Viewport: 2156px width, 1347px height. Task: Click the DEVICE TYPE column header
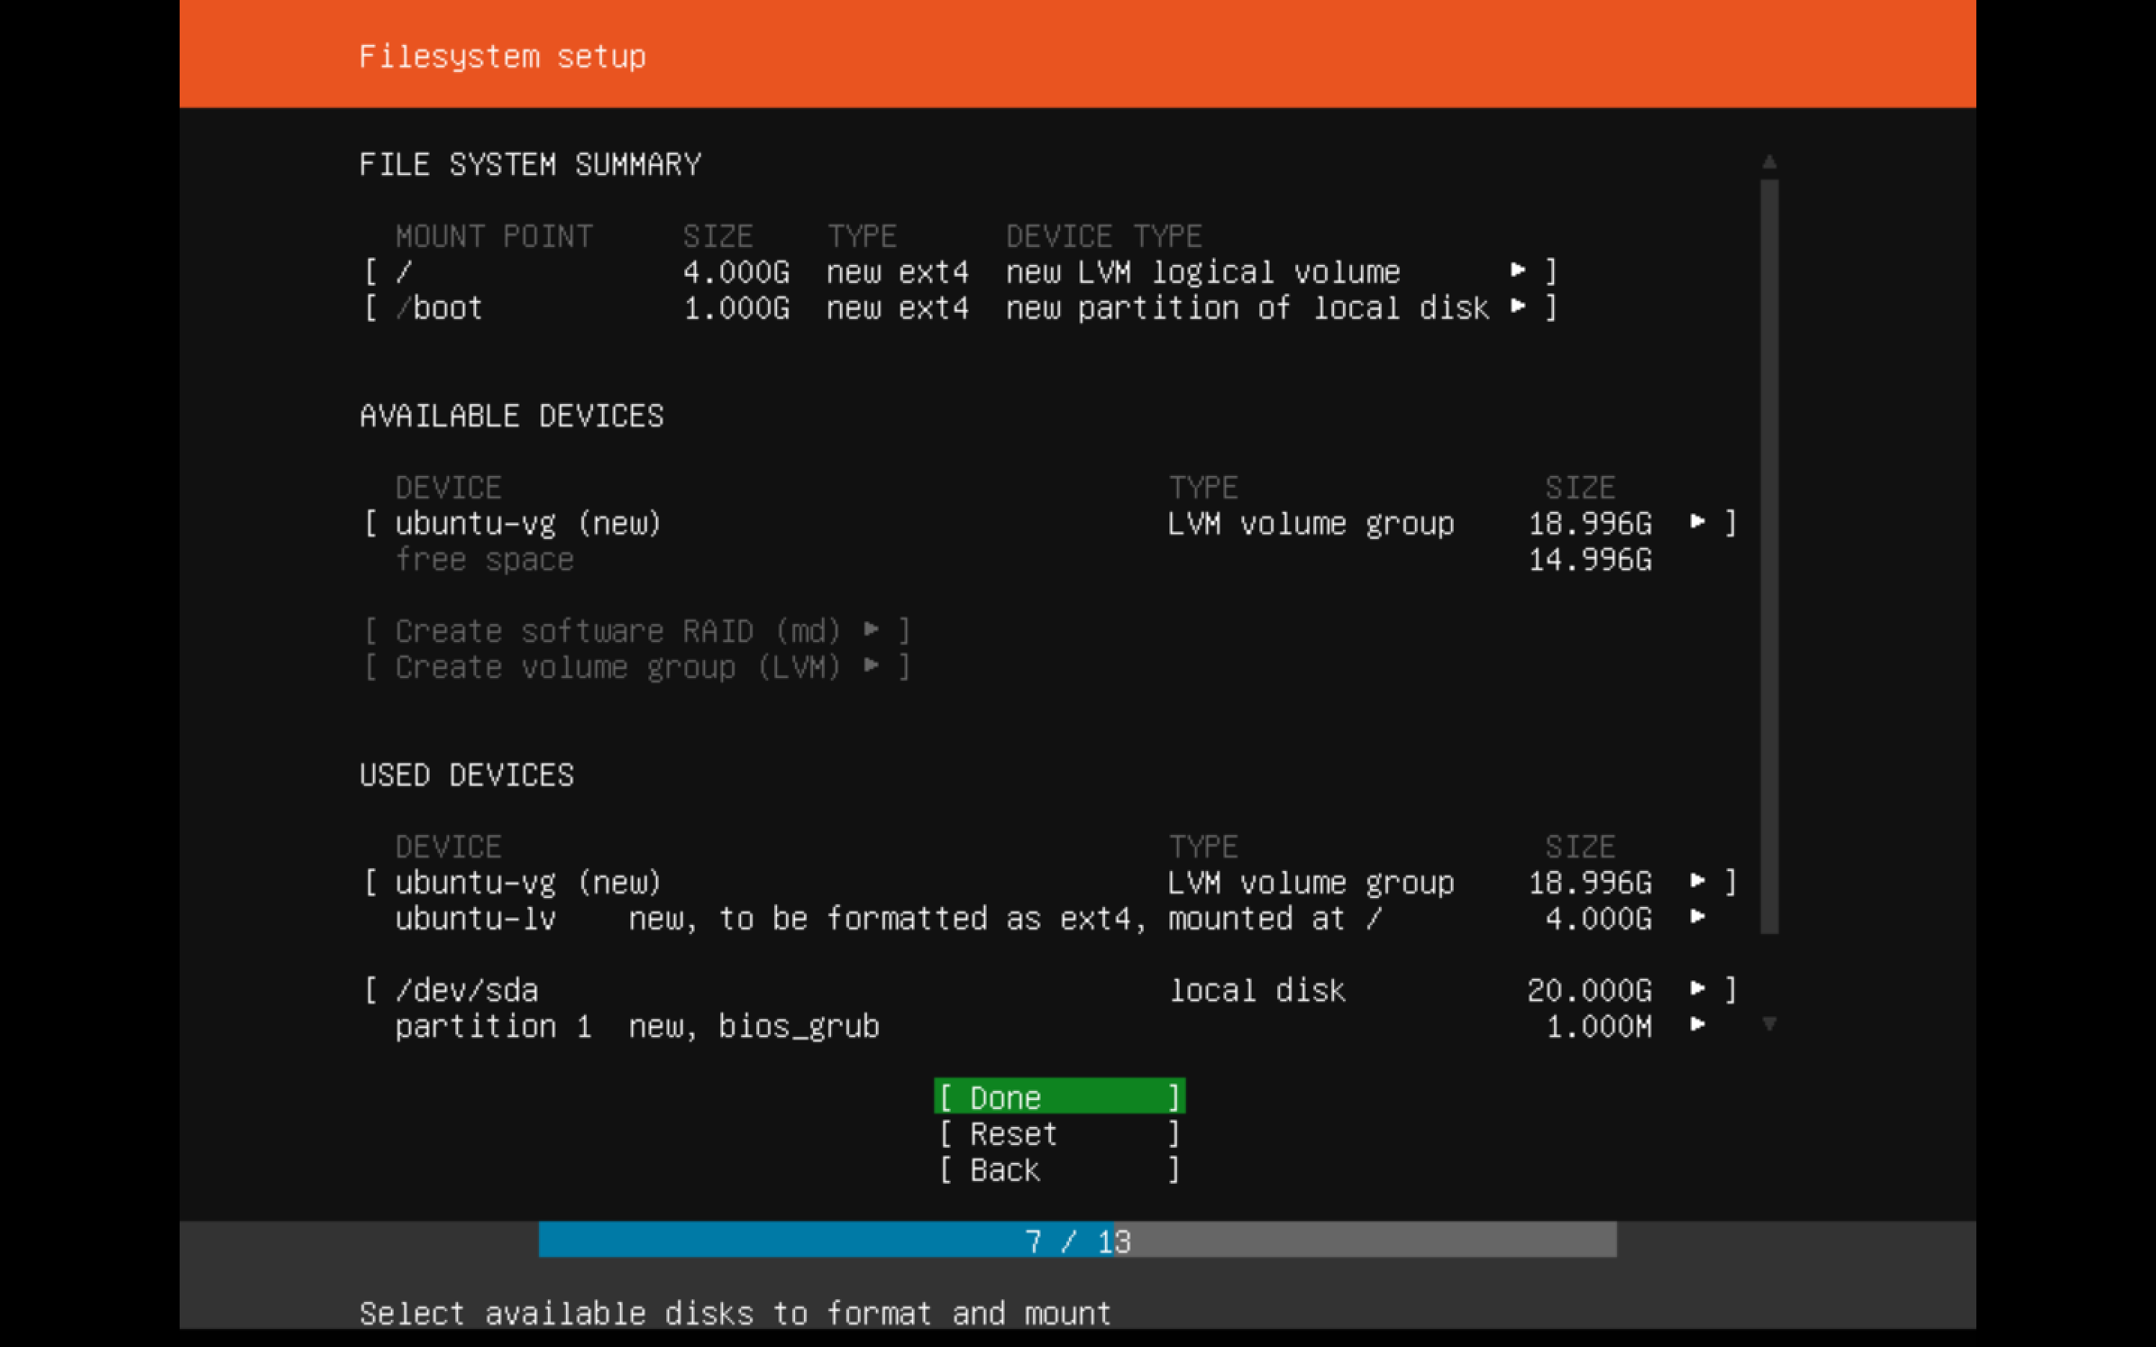(x=1104, y=235)
